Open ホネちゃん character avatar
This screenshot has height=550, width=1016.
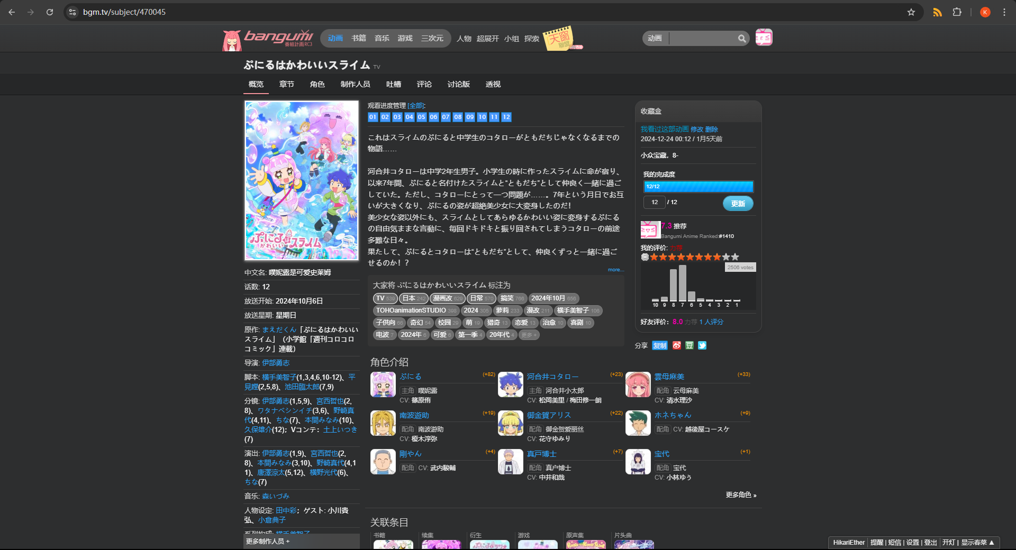[638, 423]
